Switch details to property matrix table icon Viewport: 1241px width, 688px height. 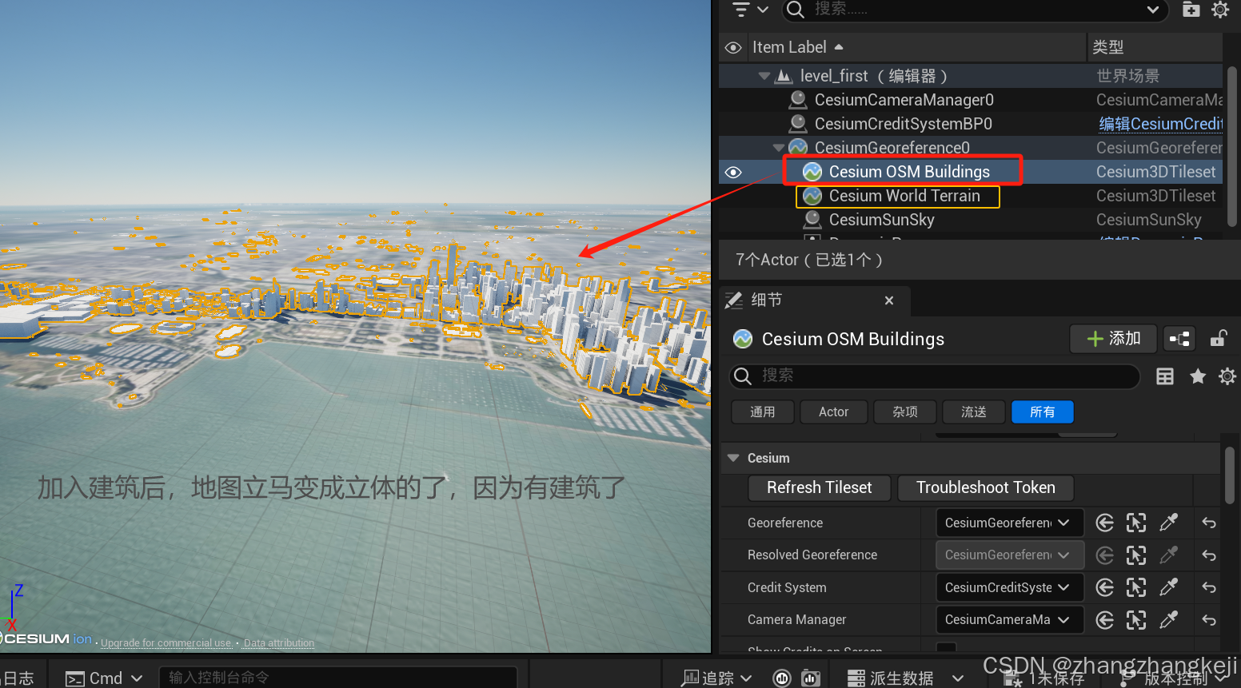tap(1165, 376)
